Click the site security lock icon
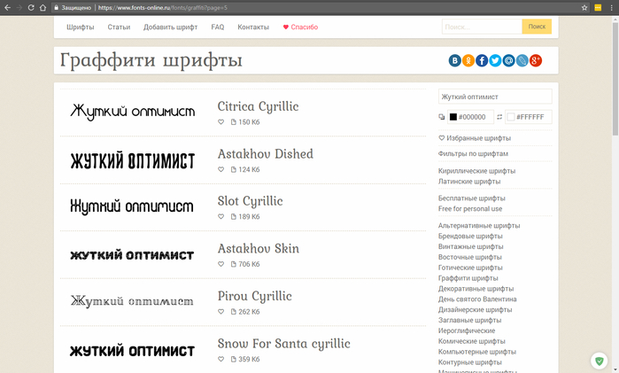Image resolution: width=619 pixels, height=373 pixels. (57, 7)
